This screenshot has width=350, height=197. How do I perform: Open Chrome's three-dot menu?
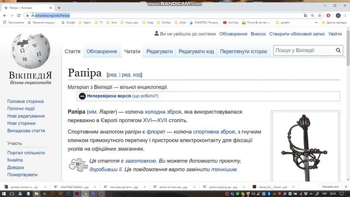click(x=345, y=15)
